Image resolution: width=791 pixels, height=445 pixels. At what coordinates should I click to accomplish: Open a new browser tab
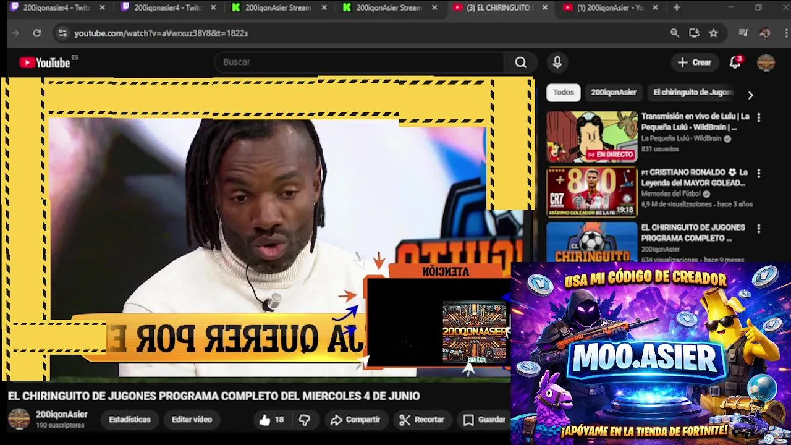pyautogui.click(x=677, y=7)
